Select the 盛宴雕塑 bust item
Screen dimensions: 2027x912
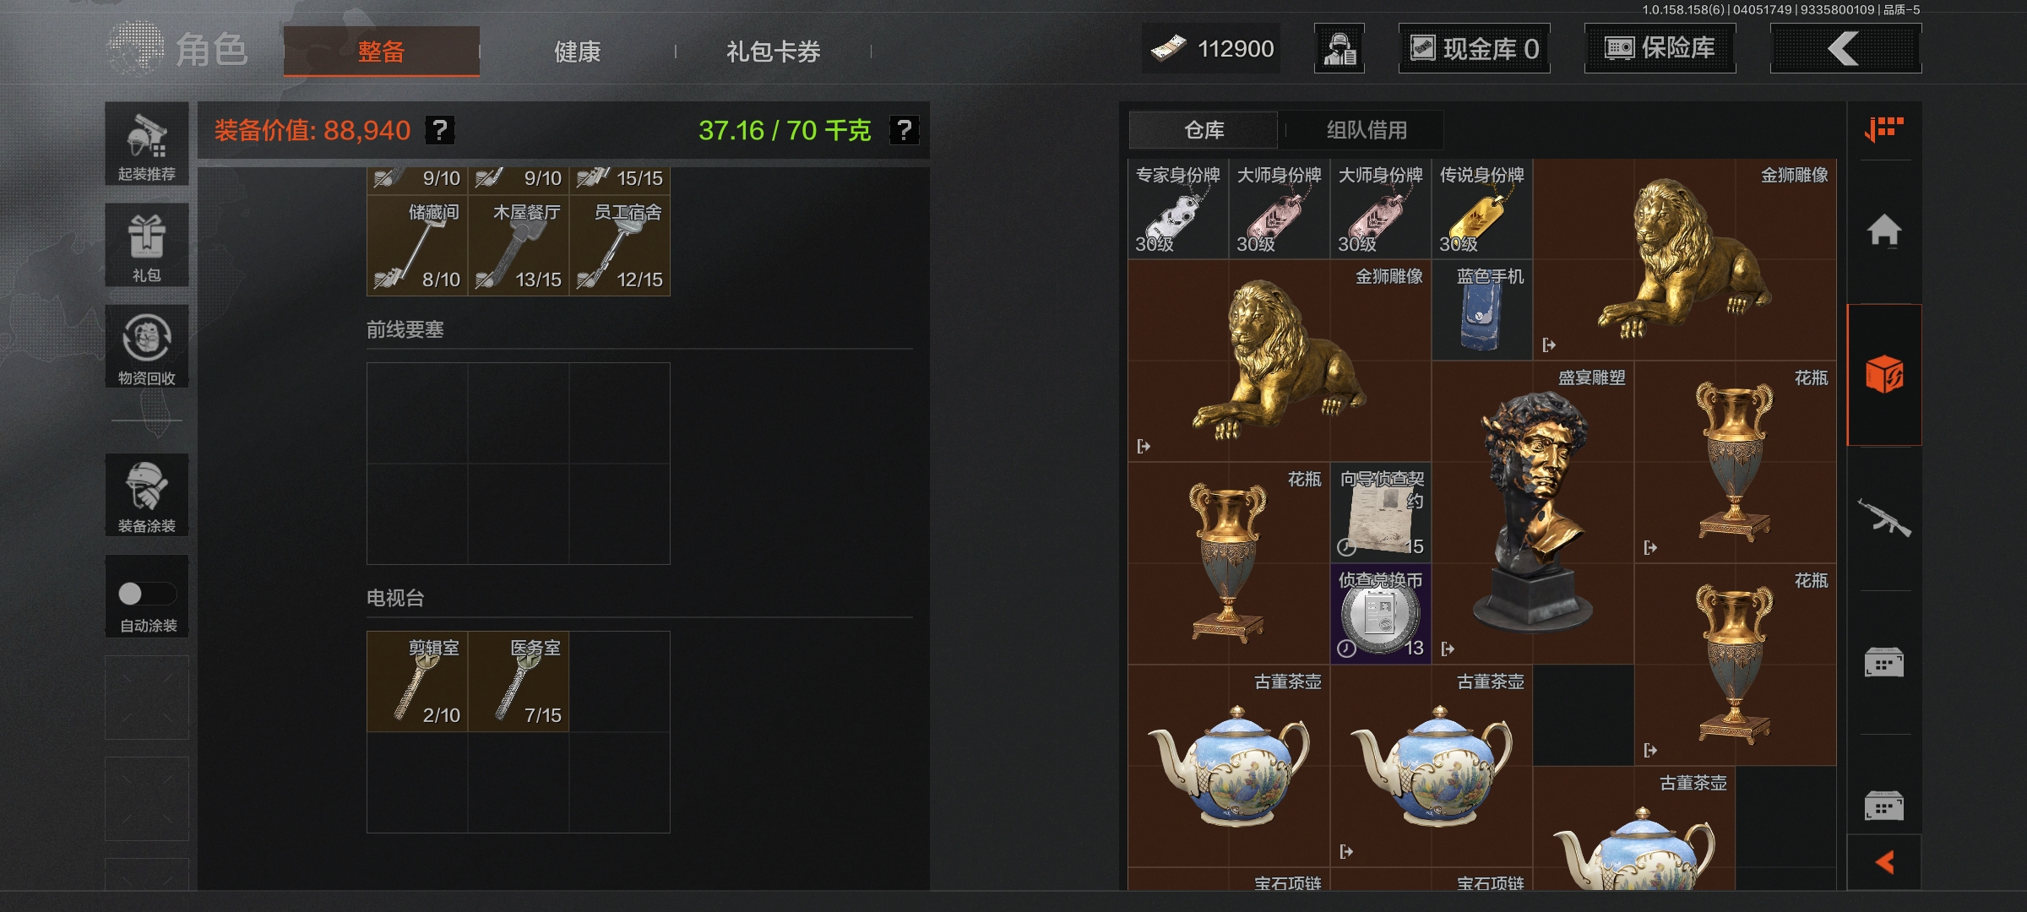pos(1533,513)
